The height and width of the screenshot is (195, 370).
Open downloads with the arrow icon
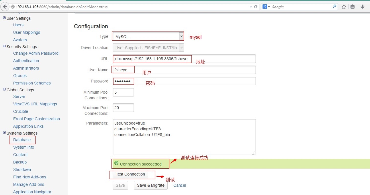point(363,7)
